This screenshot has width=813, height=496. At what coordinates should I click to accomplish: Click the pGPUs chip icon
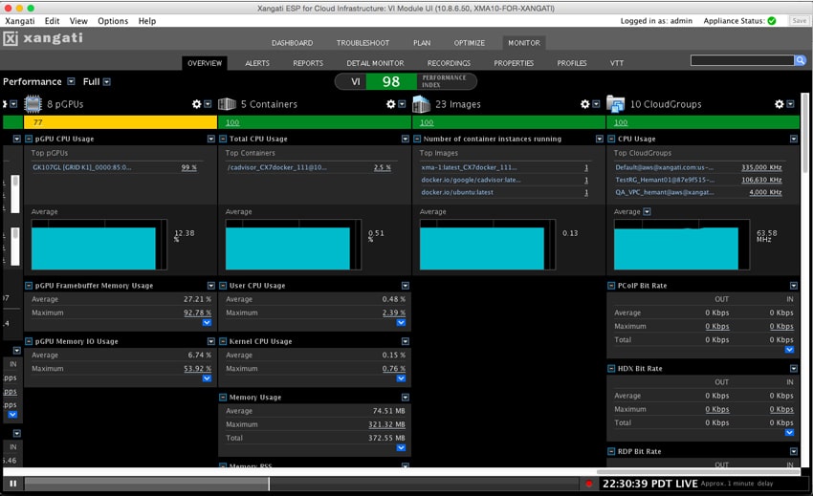tap(33, 104)
